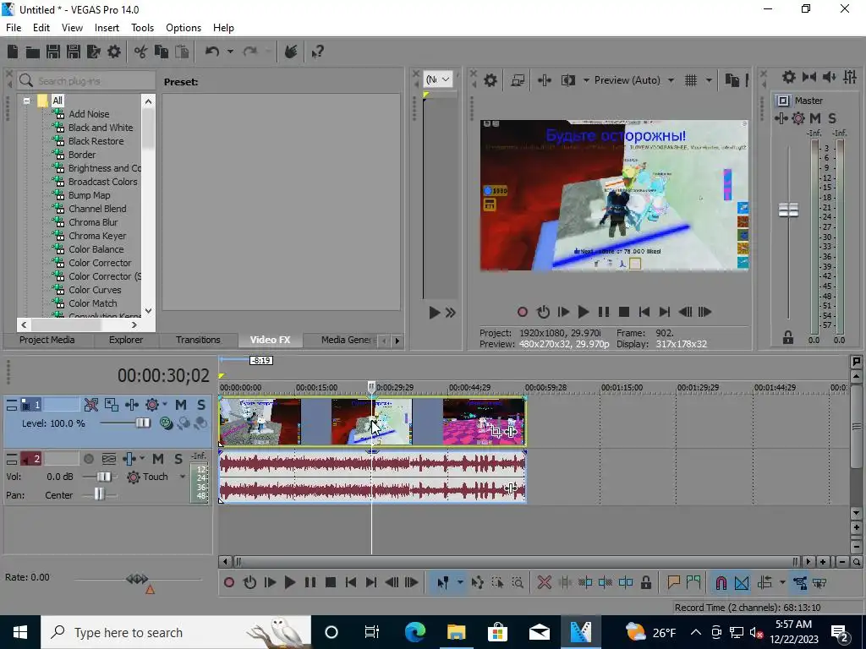Insert marker icon in edit toolbar
866x649 pixels.
tap(673, 582)
